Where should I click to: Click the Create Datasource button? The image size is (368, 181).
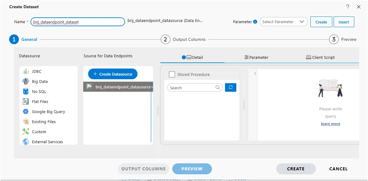tap(113, 74)
